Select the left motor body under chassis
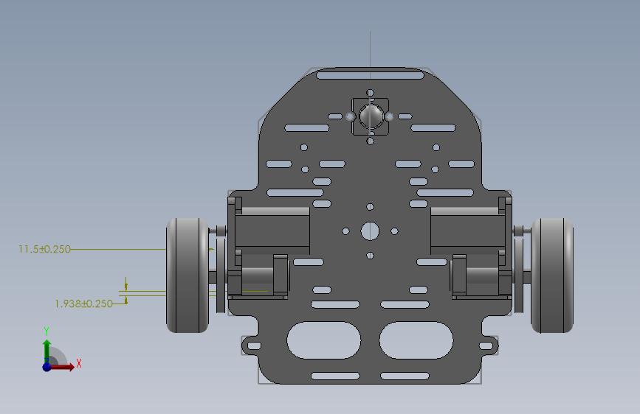The image size is (640, 414). coord(272,231)
